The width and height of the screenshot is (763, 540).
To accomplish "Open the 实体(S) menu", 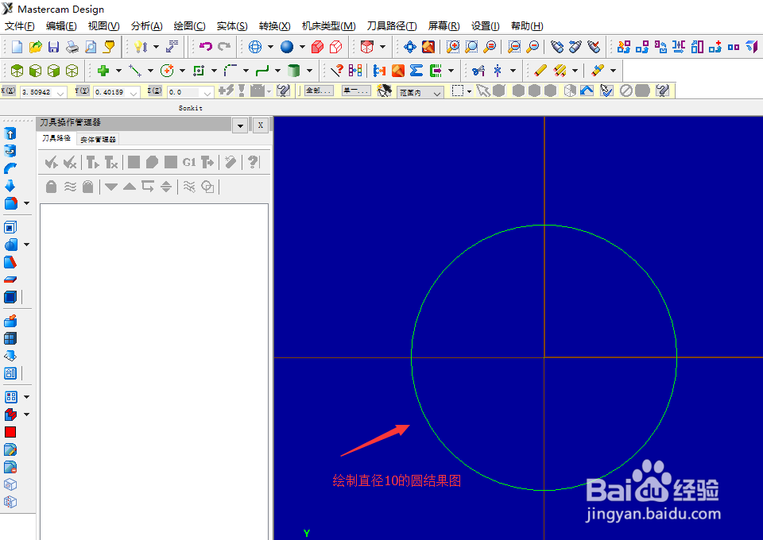I will (x=231, y=26).
